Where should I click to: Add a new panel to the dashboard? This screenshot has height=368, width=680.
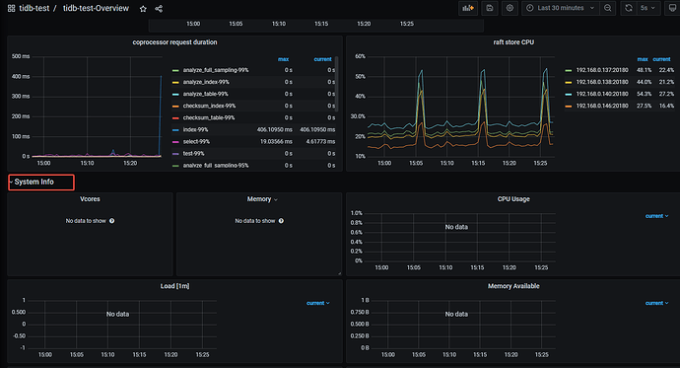click(x=468, y=8)
